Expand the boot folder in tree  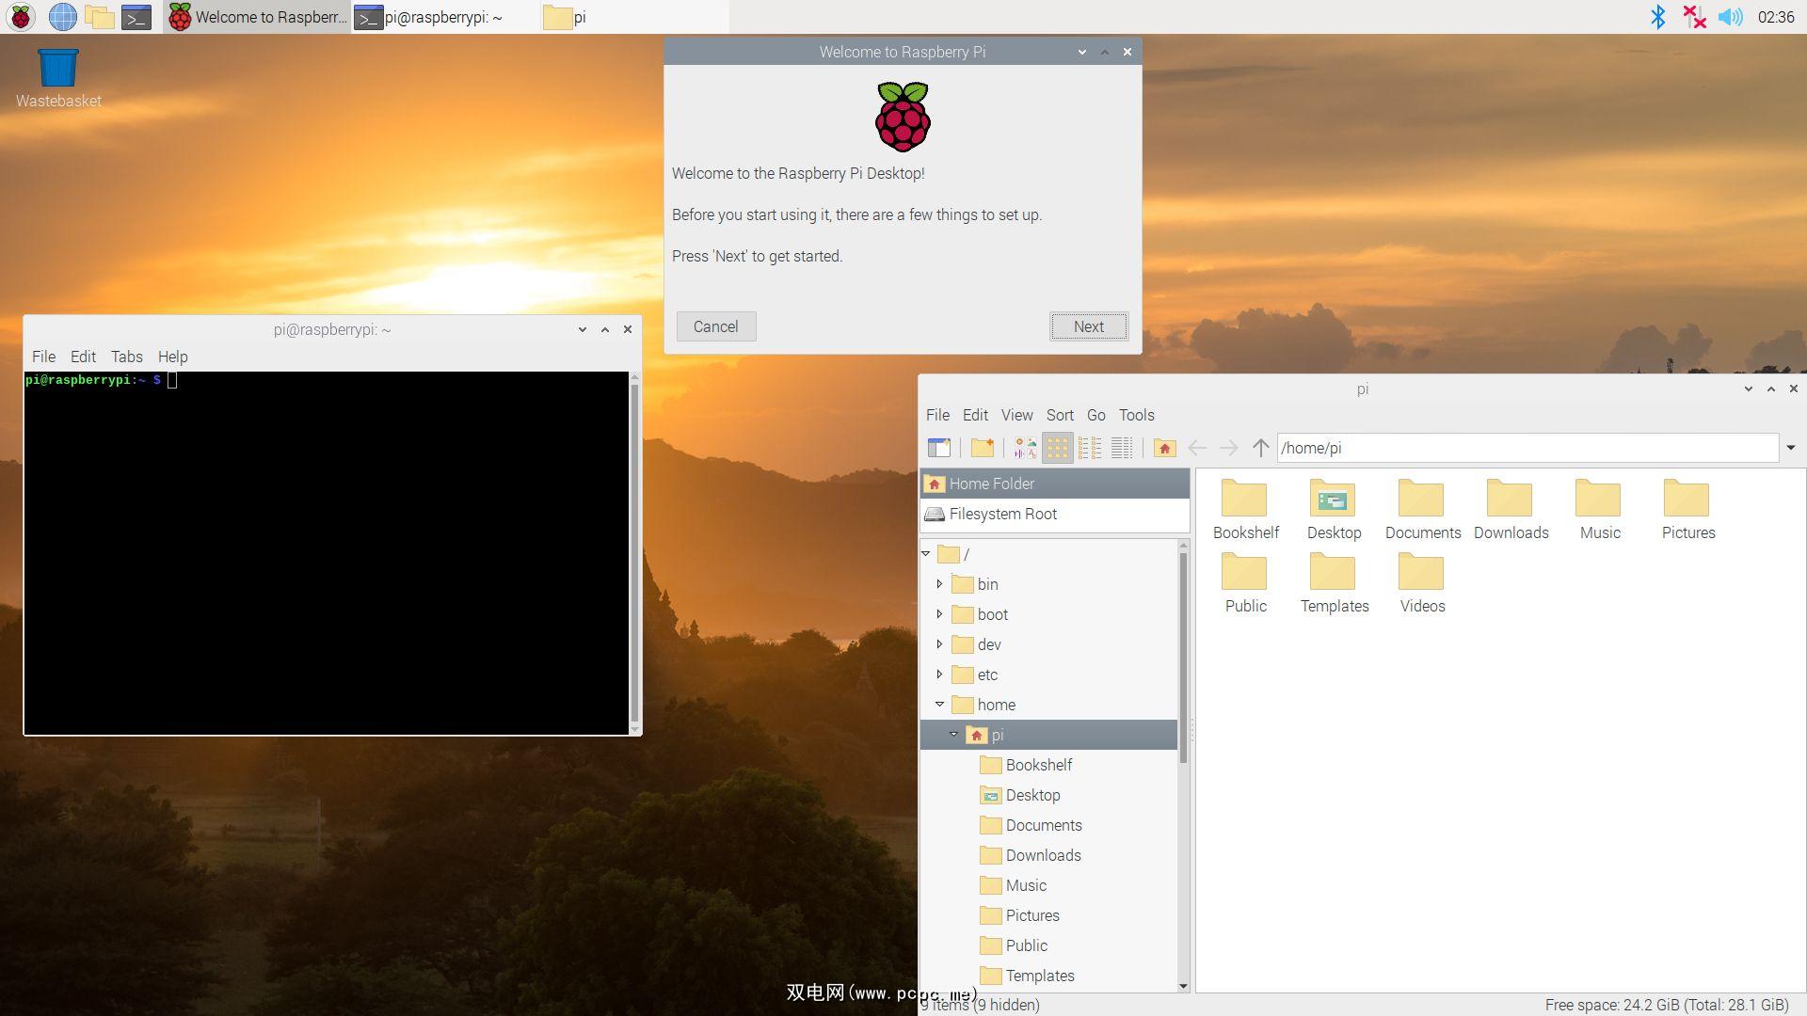click(x=939, y=614)
